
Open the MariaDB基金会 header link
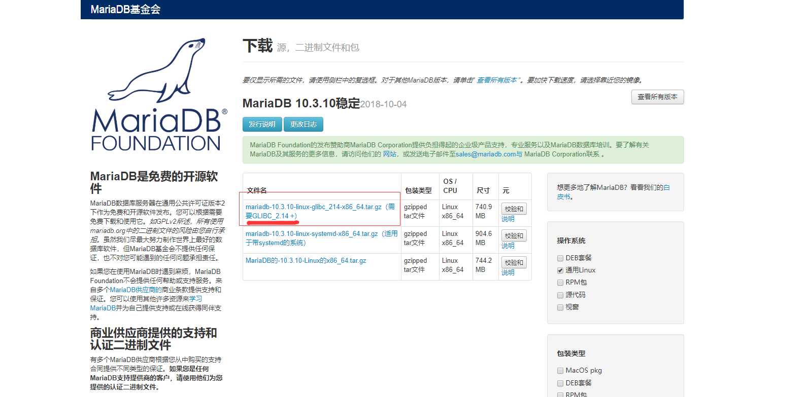tap(125, 9)
